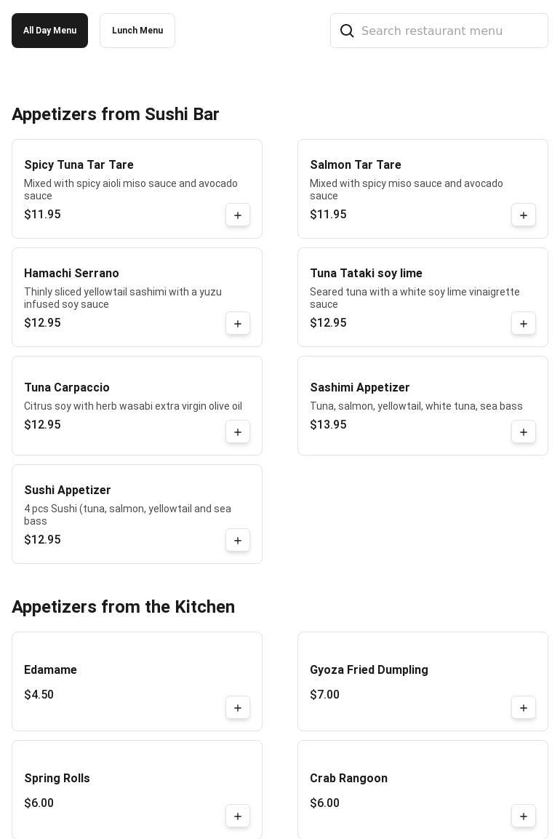
Task: Click the search magnifier icon
Action: [347, 31]
